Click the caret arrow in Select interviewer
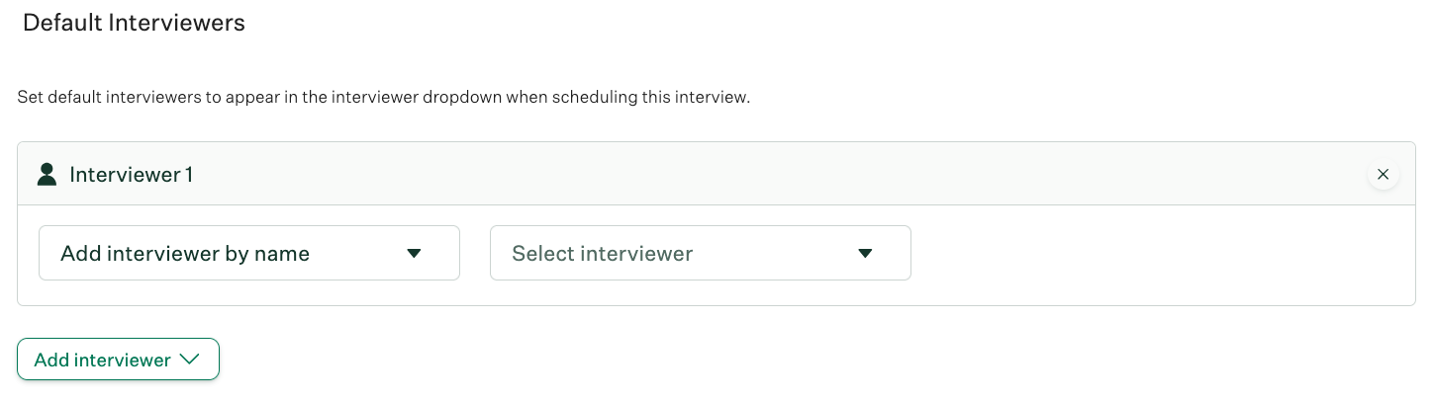1434x401 pixels. point(865,254)
